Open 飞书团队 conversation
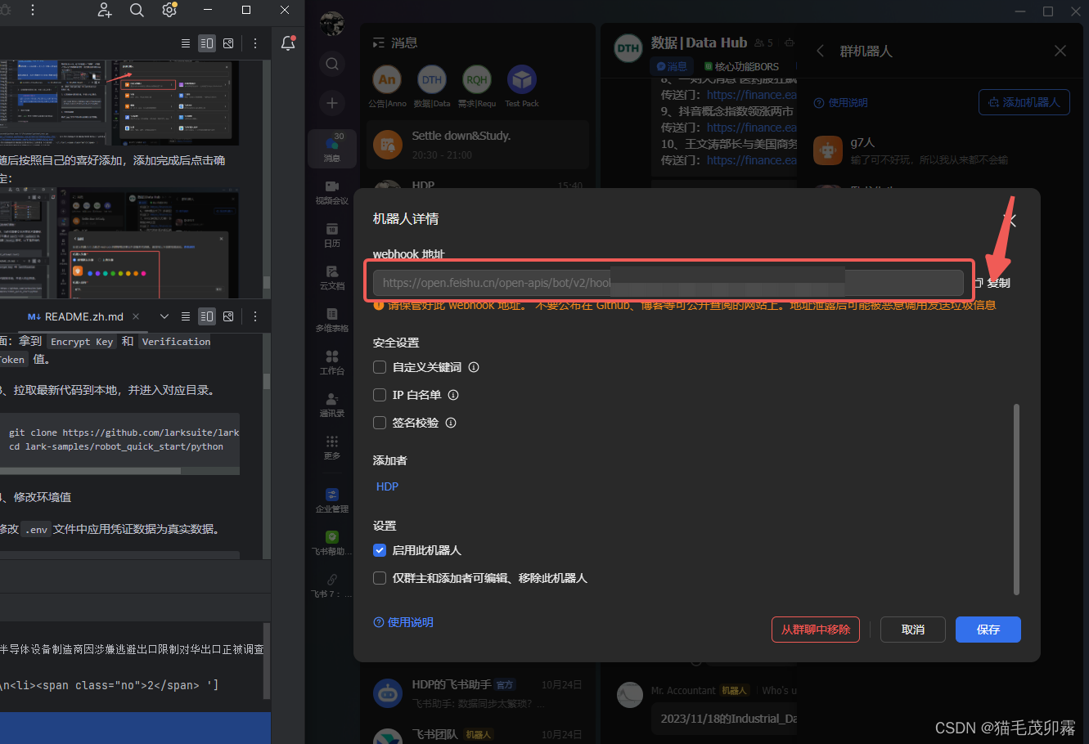 [478, 734]
